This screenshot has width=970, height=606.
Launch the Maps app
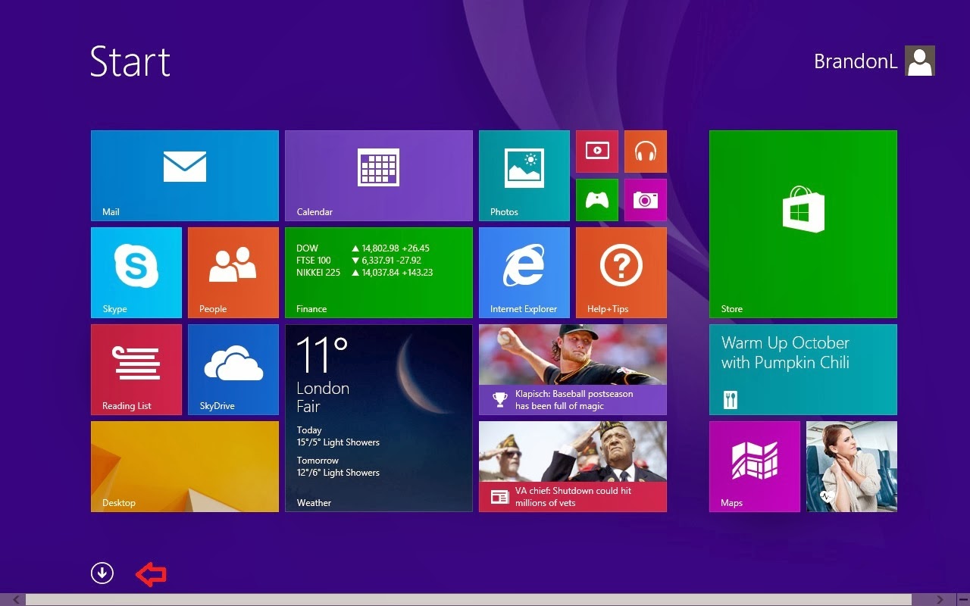pos(755,466)
